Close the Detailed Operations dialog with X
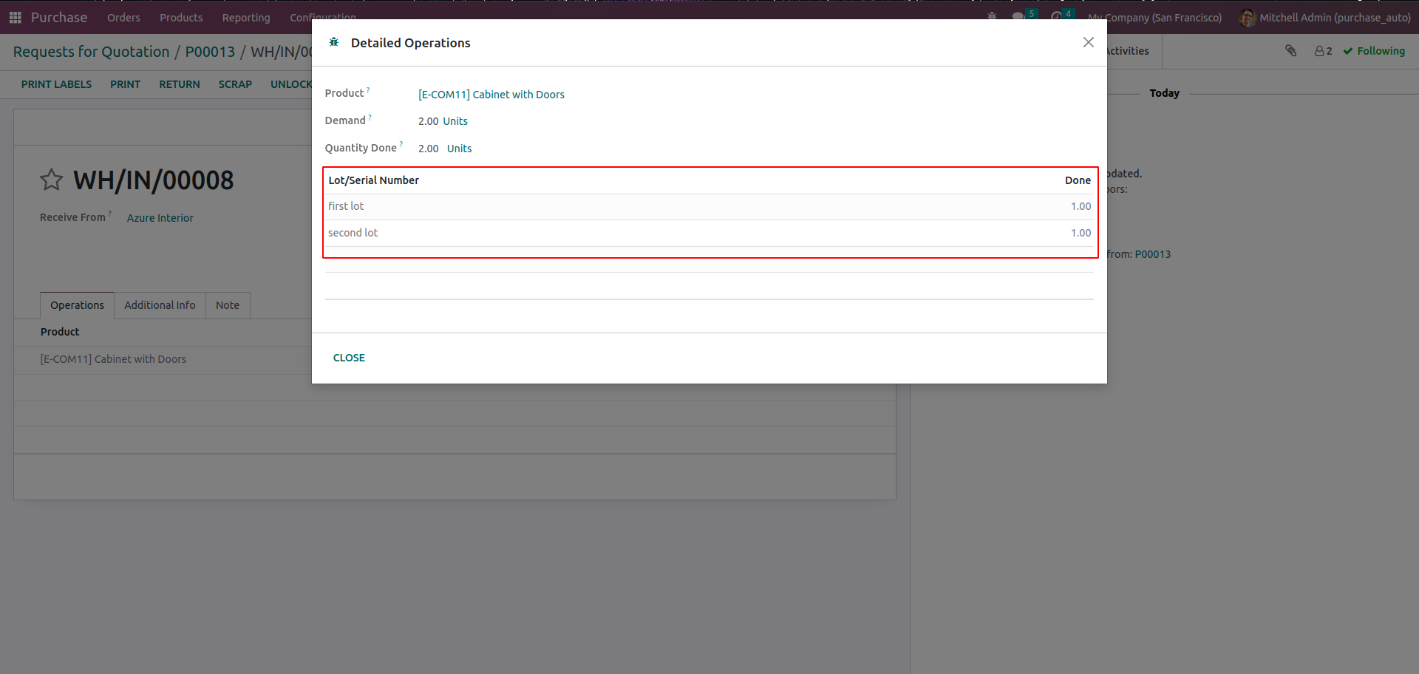Screen dimensions: 1419x674 pyautogui.click(x=1088, y=42)
